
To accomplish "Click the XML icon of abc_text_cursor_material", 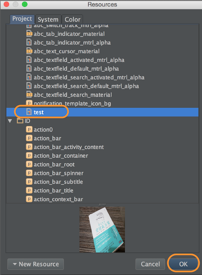I will pos(29,51).
